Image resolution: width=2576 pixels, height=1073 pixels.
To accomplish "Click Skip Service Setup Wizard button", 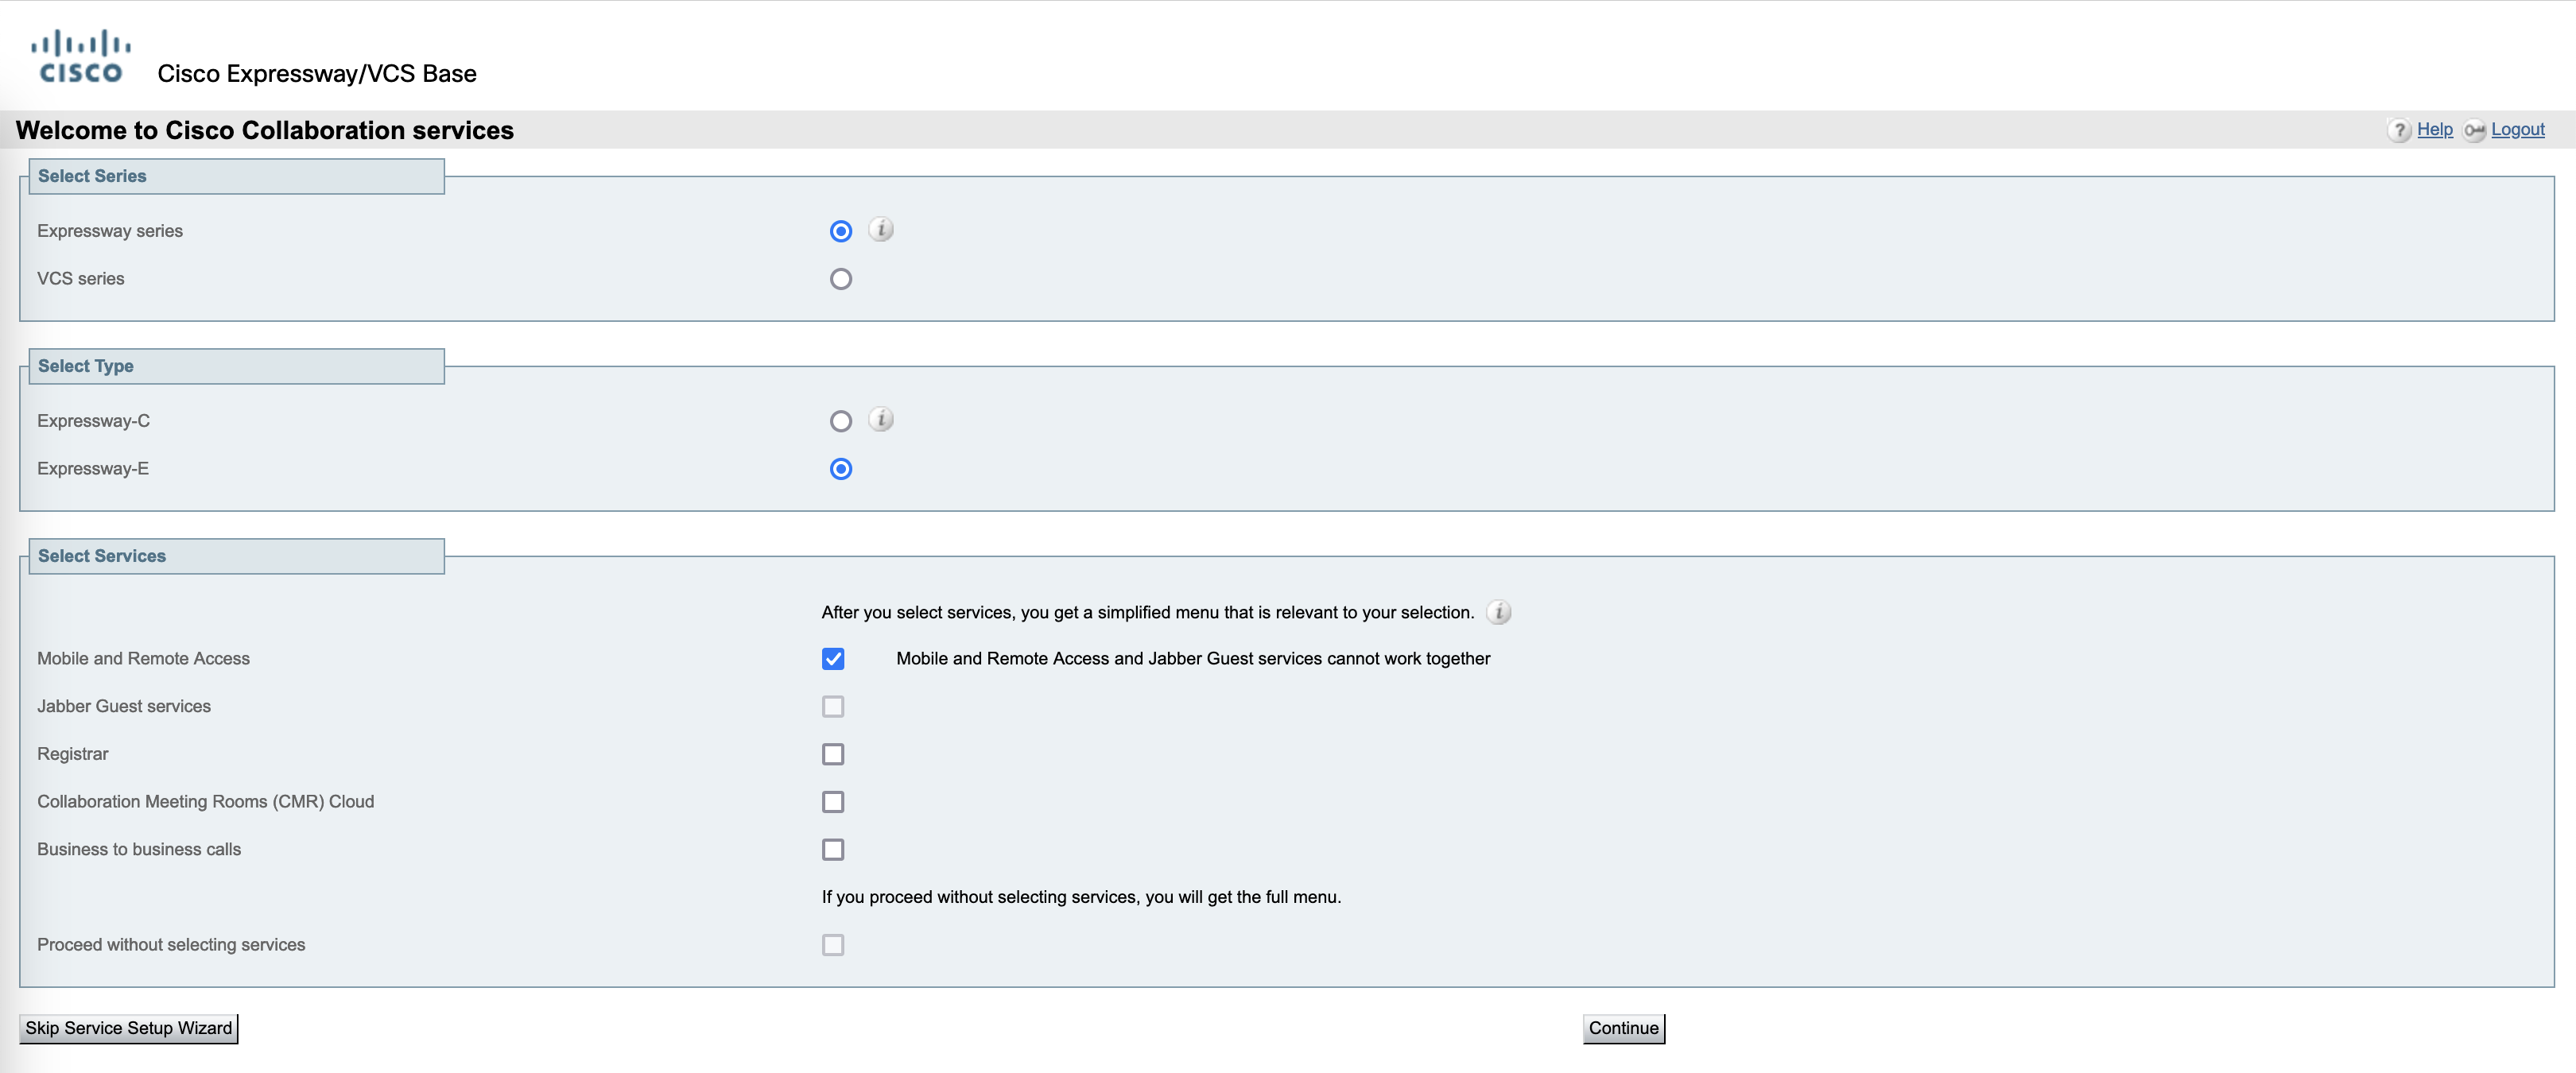I will point(128,1028).
